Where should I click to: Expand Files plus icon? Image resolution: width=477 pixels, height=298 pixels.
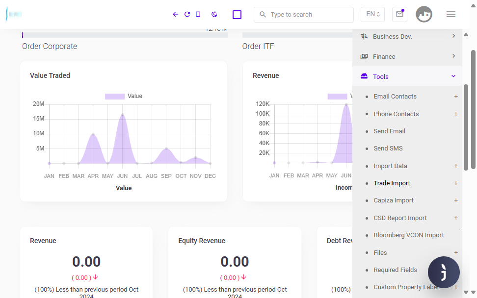tap(456, 253)
